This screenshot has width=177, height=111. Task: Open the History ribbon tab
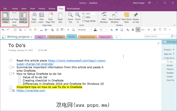[42, 8]
